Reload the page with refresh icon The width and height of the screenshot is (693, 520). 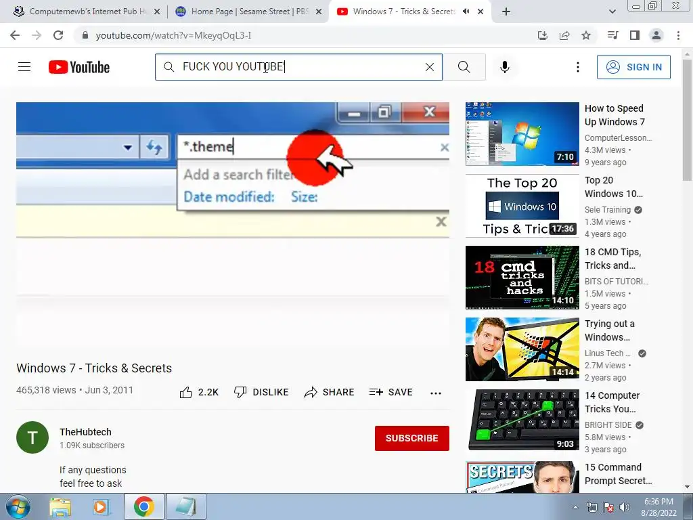pos(58,35)
